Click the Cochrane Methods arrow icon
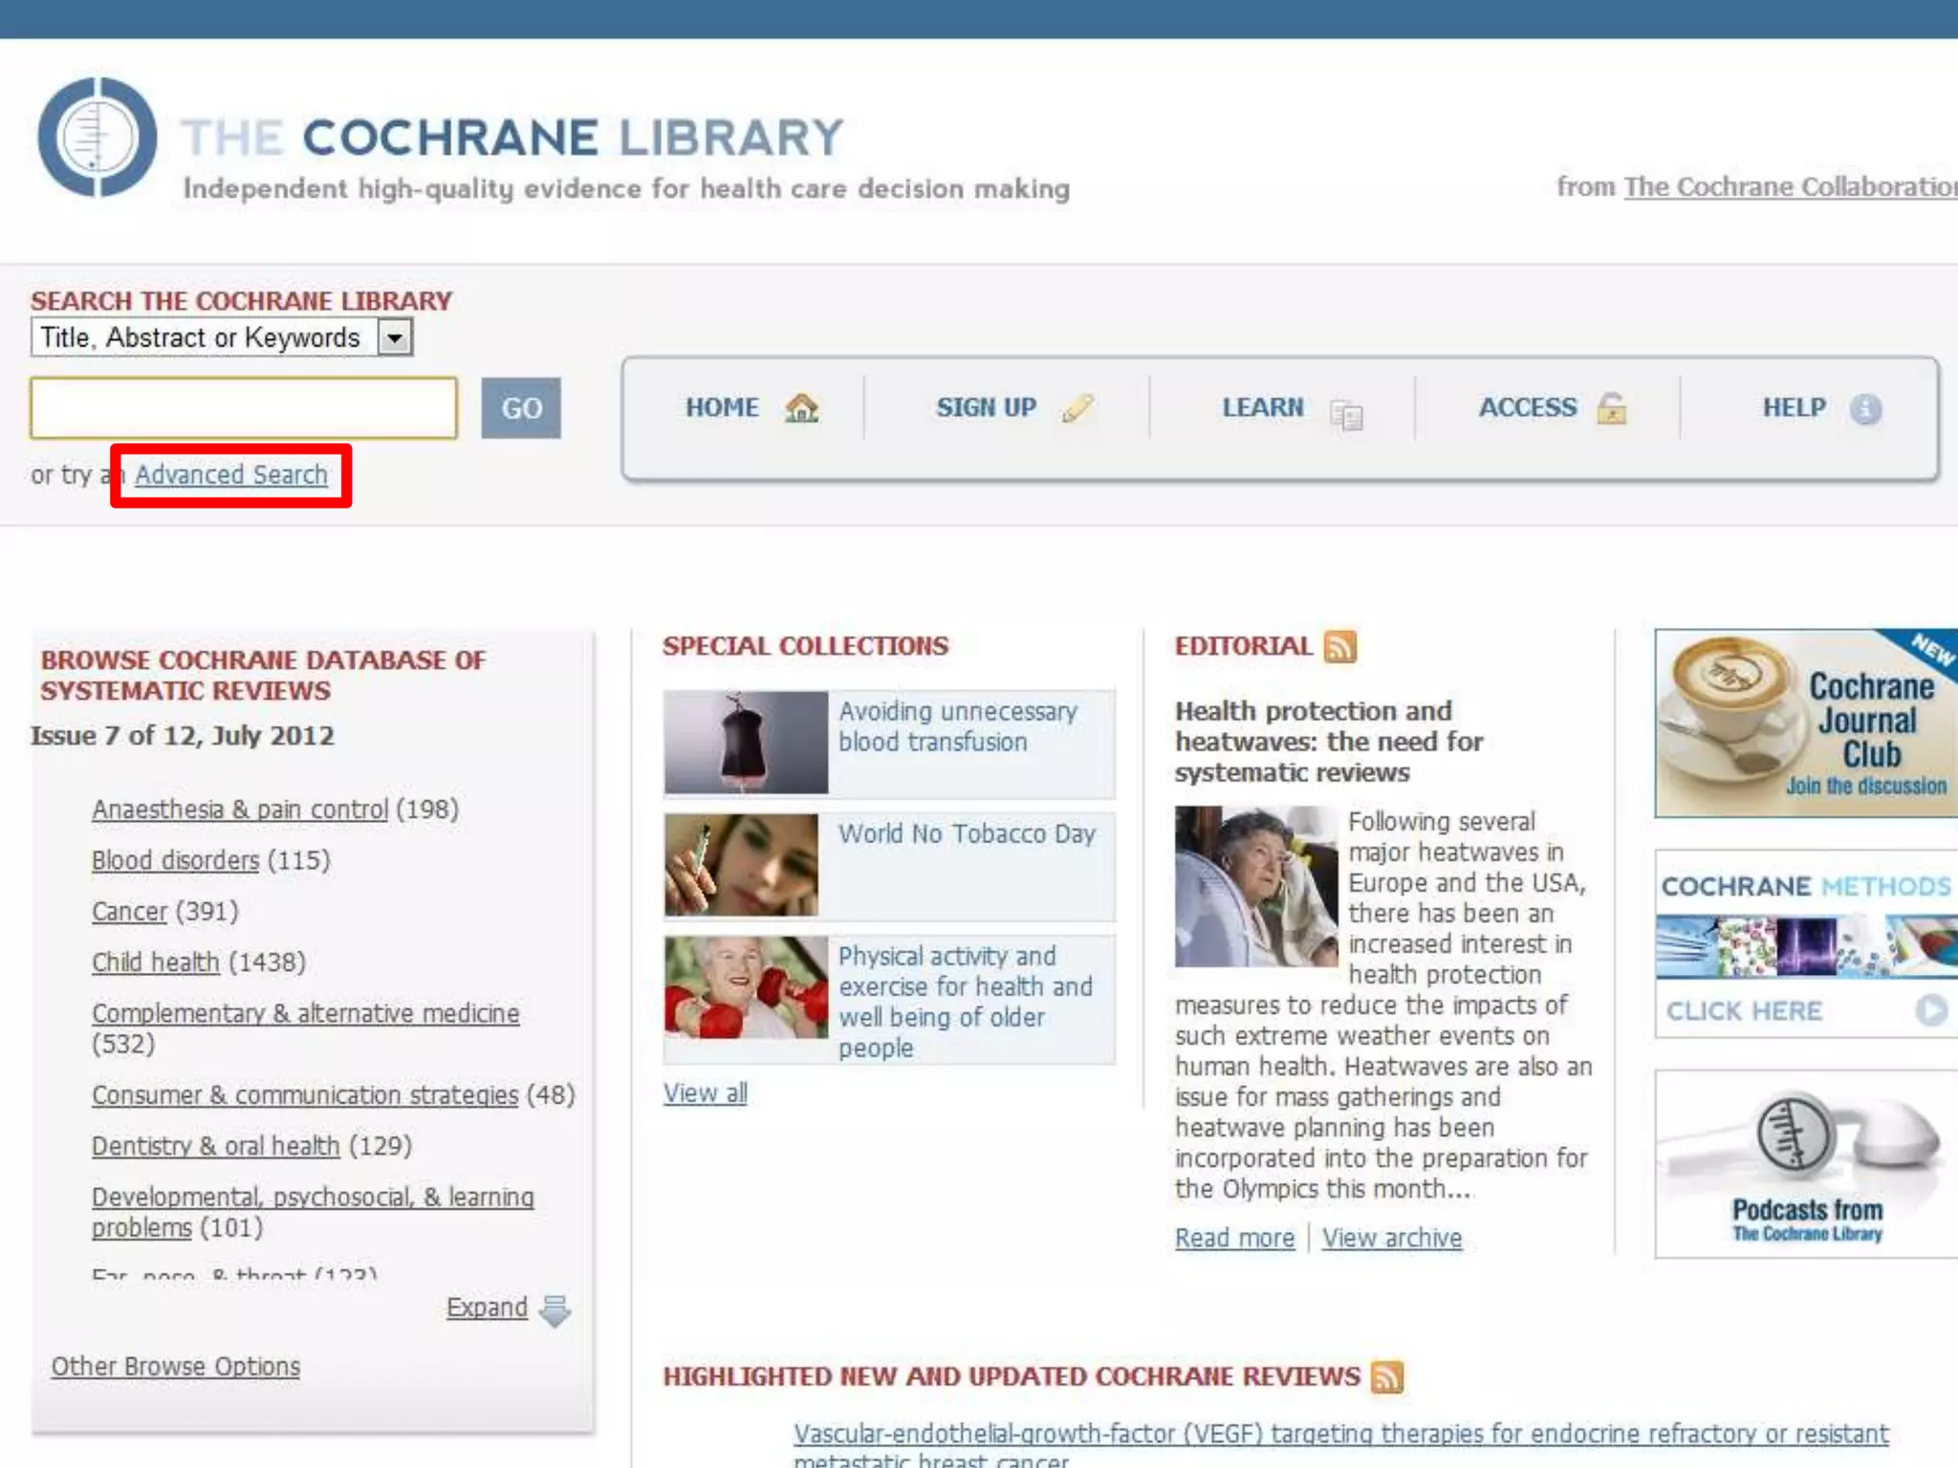Image resolution: width=1958 pixels, height=1468 pixels. 1930,1010
